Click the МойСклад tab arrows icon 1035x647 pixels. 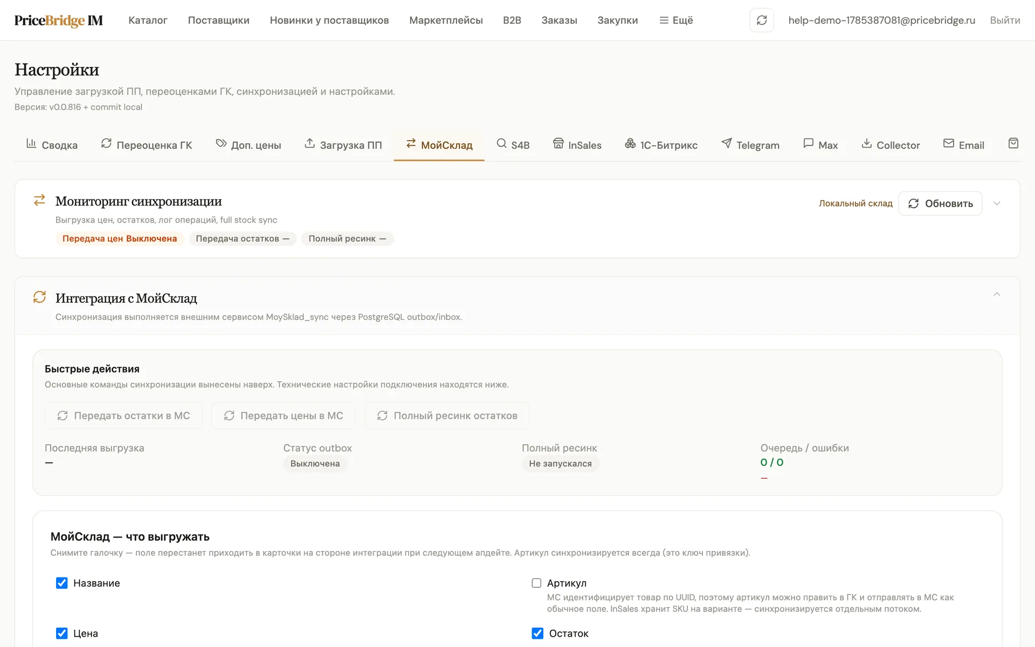pyautogui.click(x=411, y=143)
